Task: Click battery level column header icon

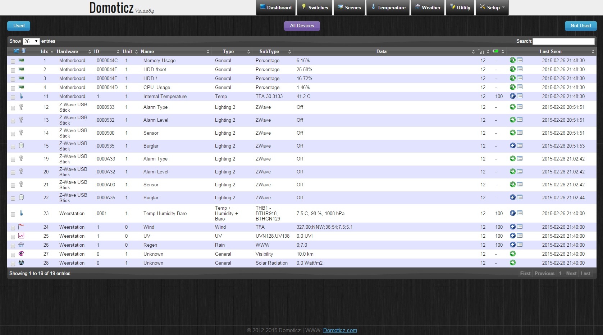Action: click(495, 51)
